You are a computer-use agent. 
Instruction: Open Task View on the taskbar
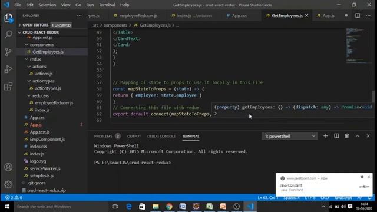(x=115, y=207)
